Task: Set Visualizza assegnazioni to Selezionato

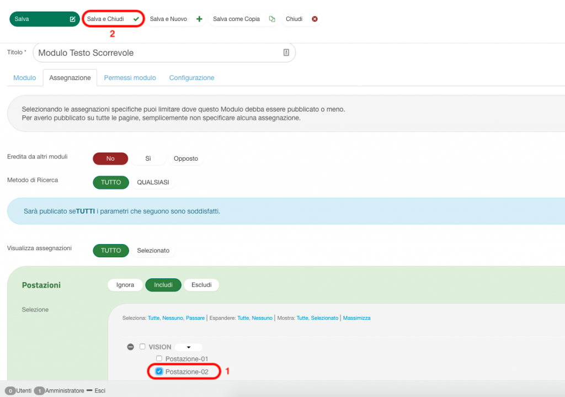Action: click(153, 251)
